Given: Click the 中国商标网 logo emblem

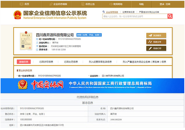Looking at the screenshot, I should pyautogui.click(x=22, y=85).
